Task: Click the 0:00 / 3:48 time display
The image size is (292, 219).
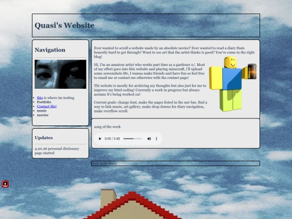Action: pyautogui.click(x=112, y=139)
